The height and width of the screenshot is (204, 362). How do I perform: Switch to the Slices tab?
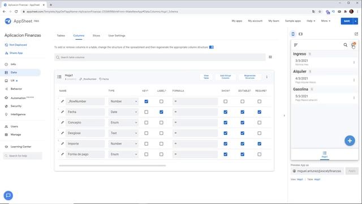[x=96, y=36]
